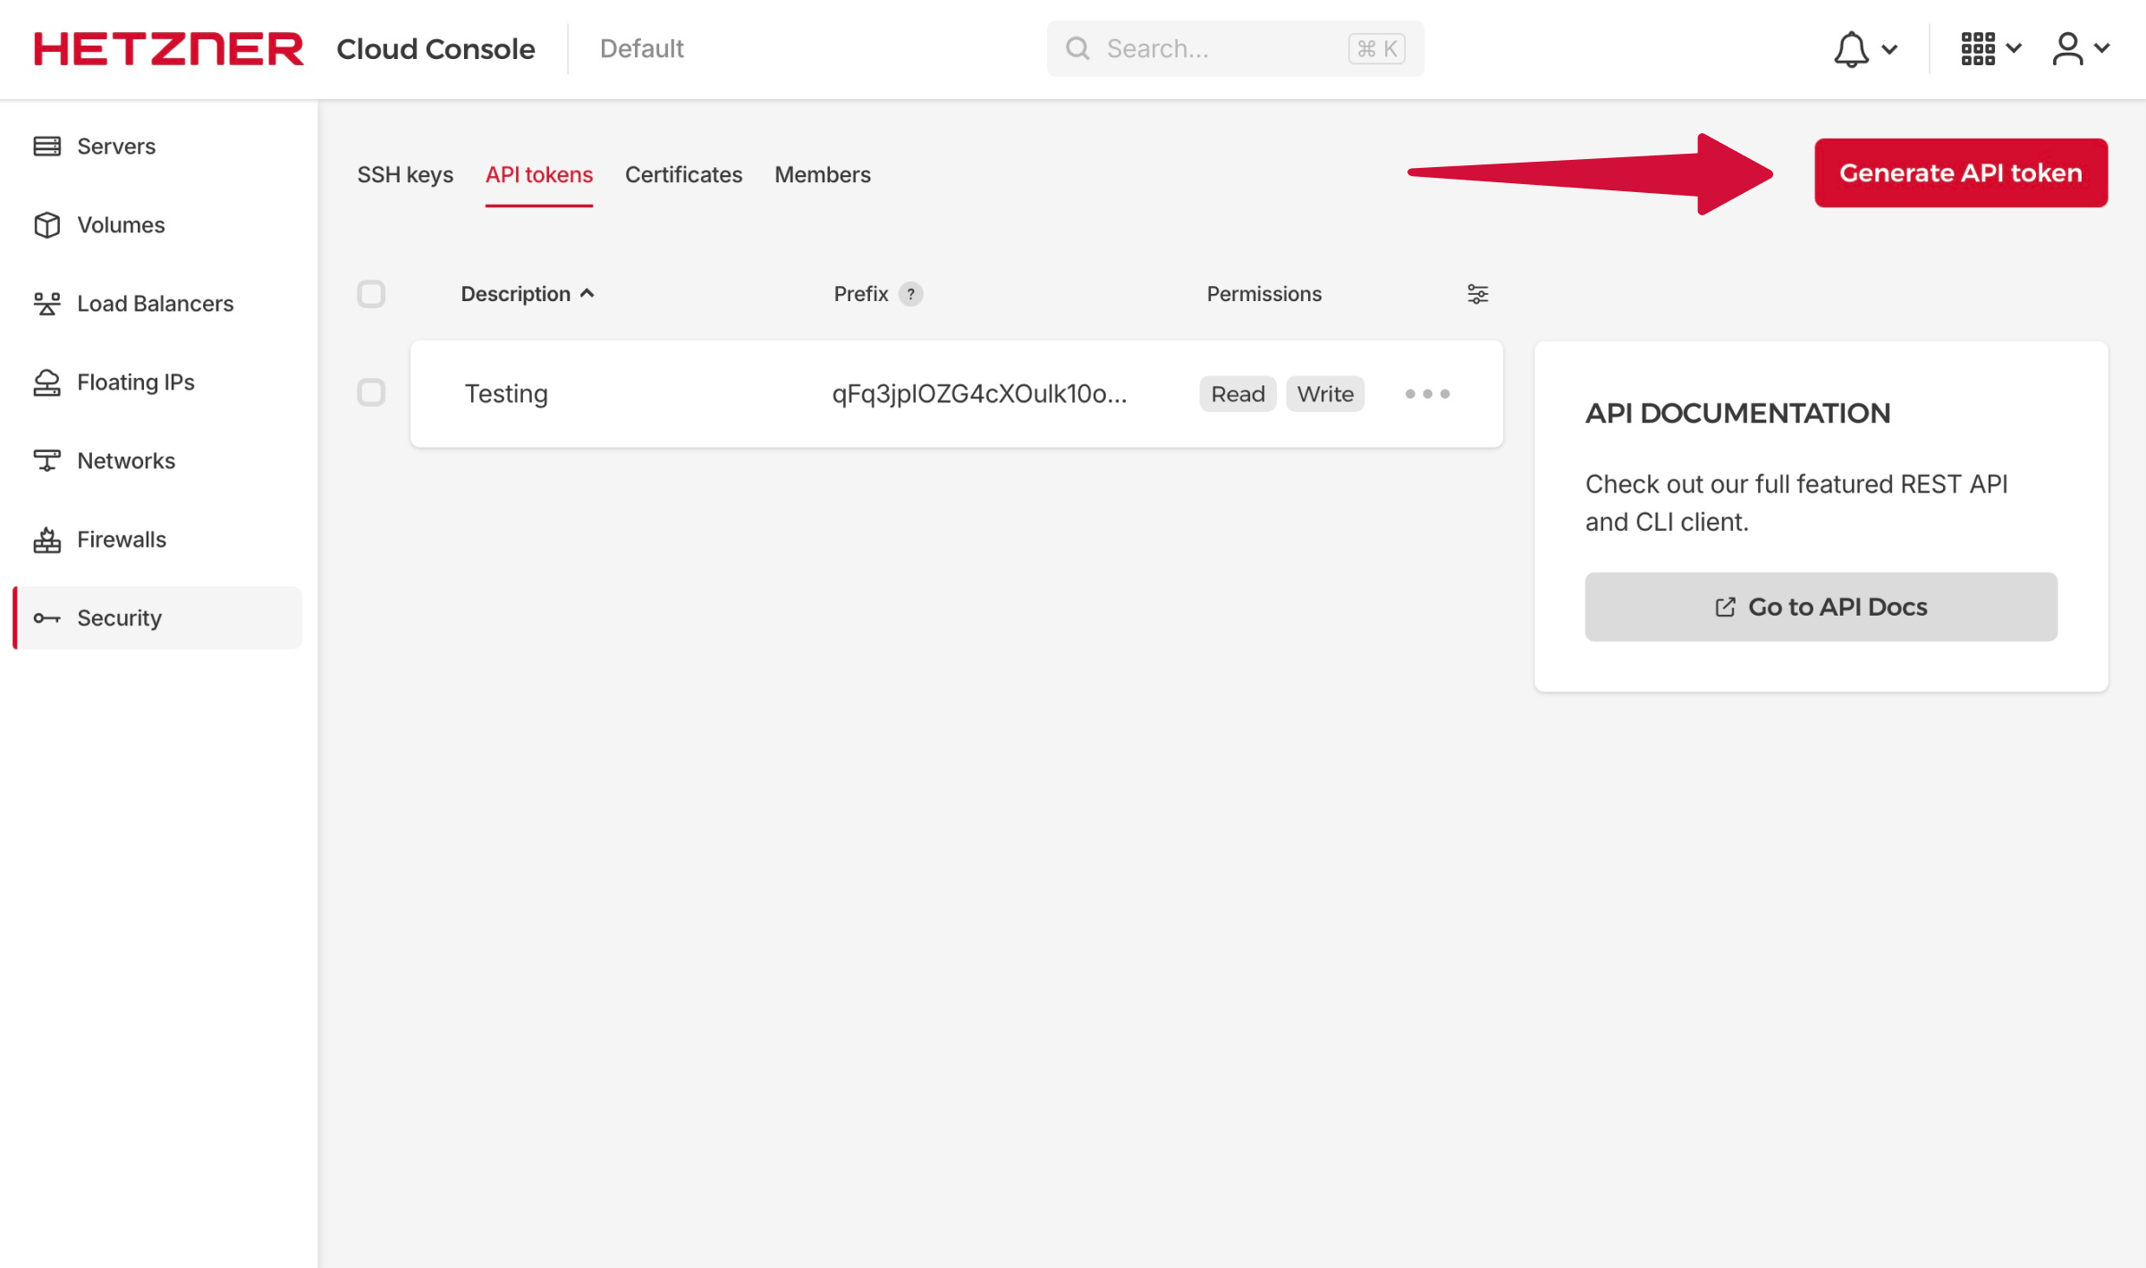
Task: Click the filter/settings icon in token list
Action: [x=1477, y=294]
